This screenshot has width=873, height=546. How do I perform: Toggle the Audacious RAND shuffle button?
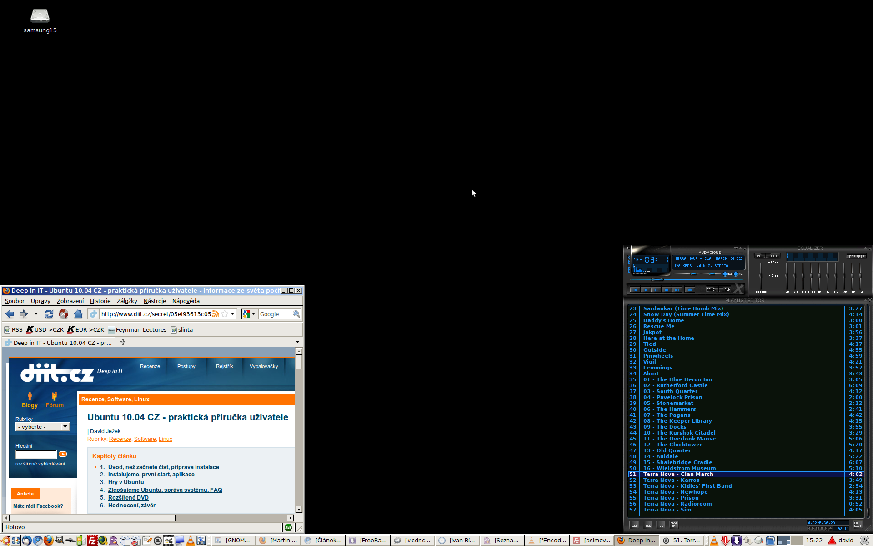pyautogui.click(x=711, y=289)
